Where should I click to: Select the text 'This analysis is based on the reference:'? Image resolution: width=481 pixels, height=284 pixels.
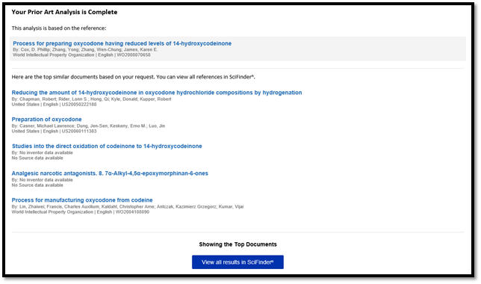59,28
